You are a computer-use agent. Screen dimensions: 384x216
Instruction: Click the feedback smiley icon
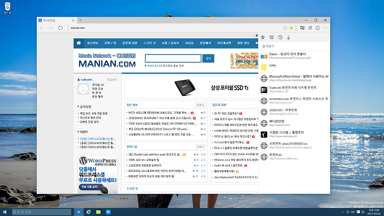(x=318, y=28)
